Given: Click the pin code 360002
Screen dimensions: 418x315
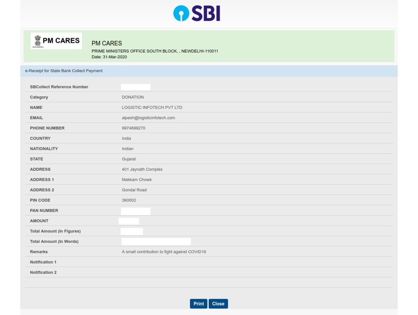Looking at the screenshot, I should 129,200.
